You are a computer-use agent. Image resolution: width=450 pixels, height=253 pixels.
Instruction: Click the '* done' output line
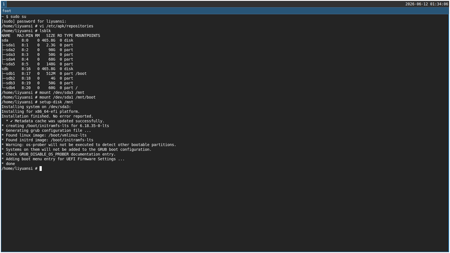pos(8,164)
